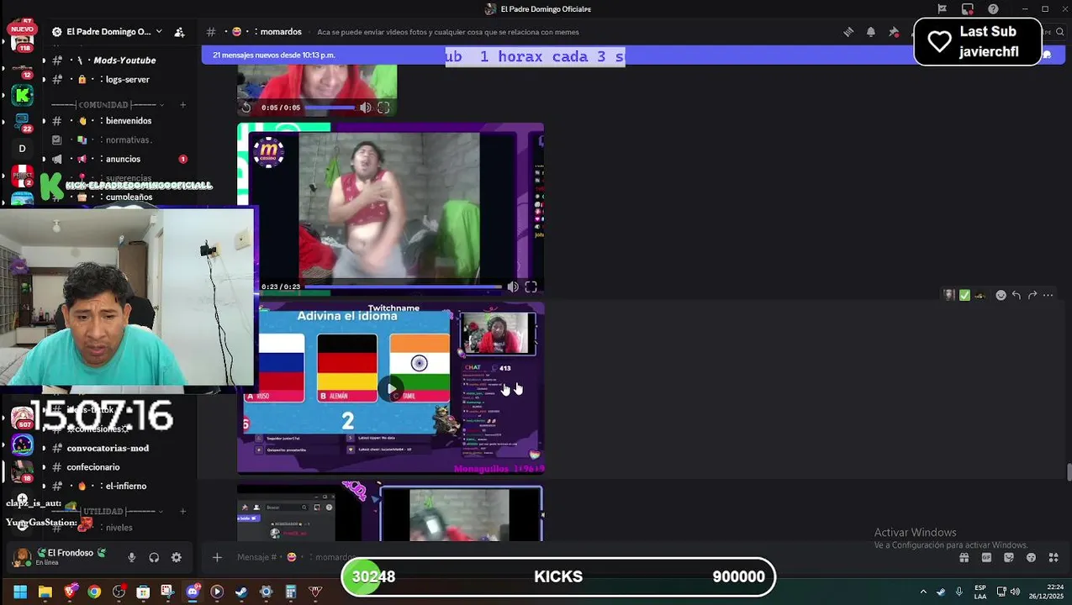Open the confecionario channel

(118, 467)
